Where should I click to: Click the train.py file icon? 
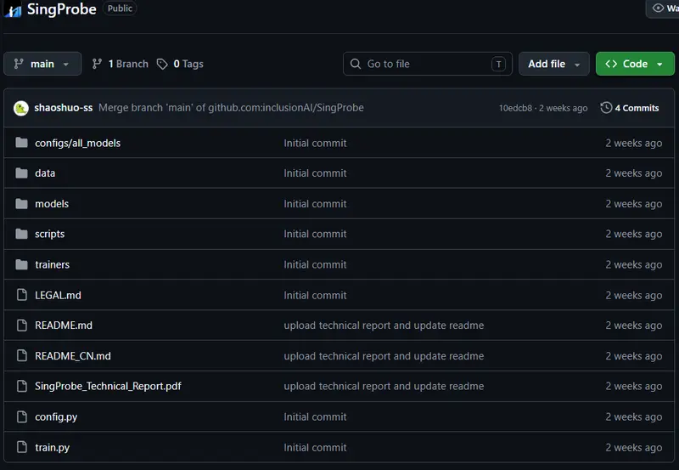(22, 447)
